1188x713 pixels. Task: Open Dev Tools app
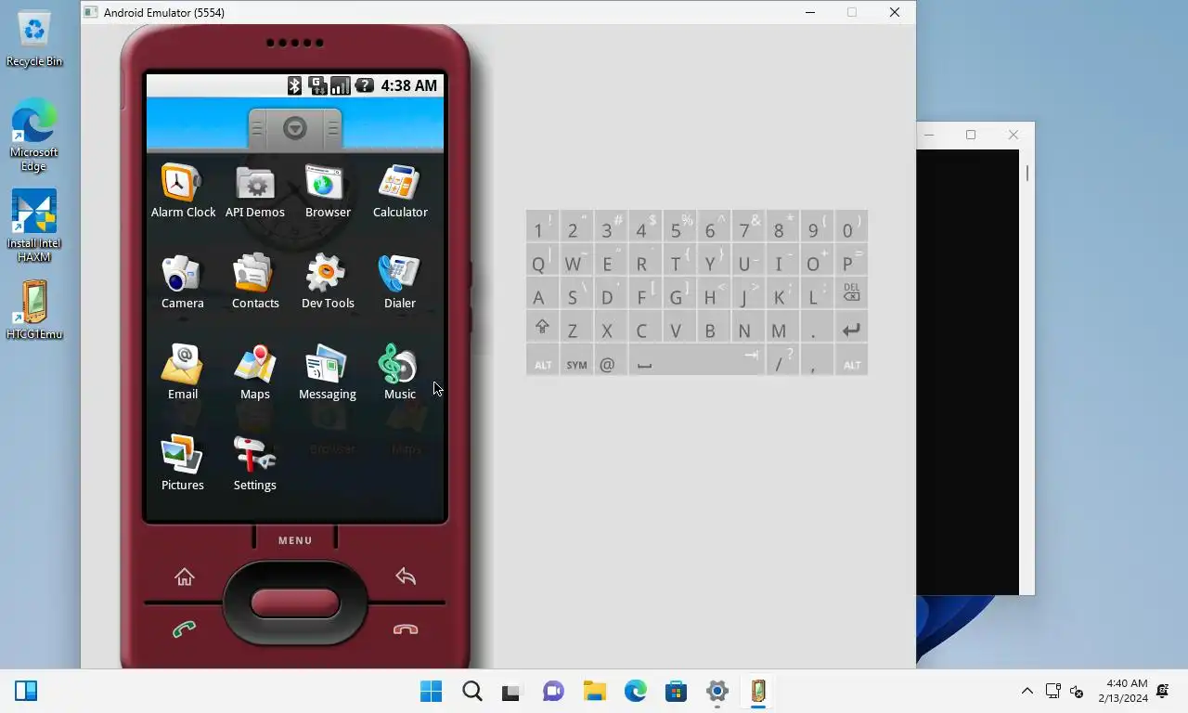pos(328,282)
